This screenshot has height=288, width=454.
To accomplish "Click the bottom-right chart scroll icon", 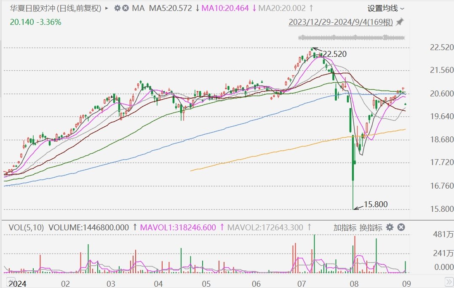I will pyautogui.click(x=449, y=281).
